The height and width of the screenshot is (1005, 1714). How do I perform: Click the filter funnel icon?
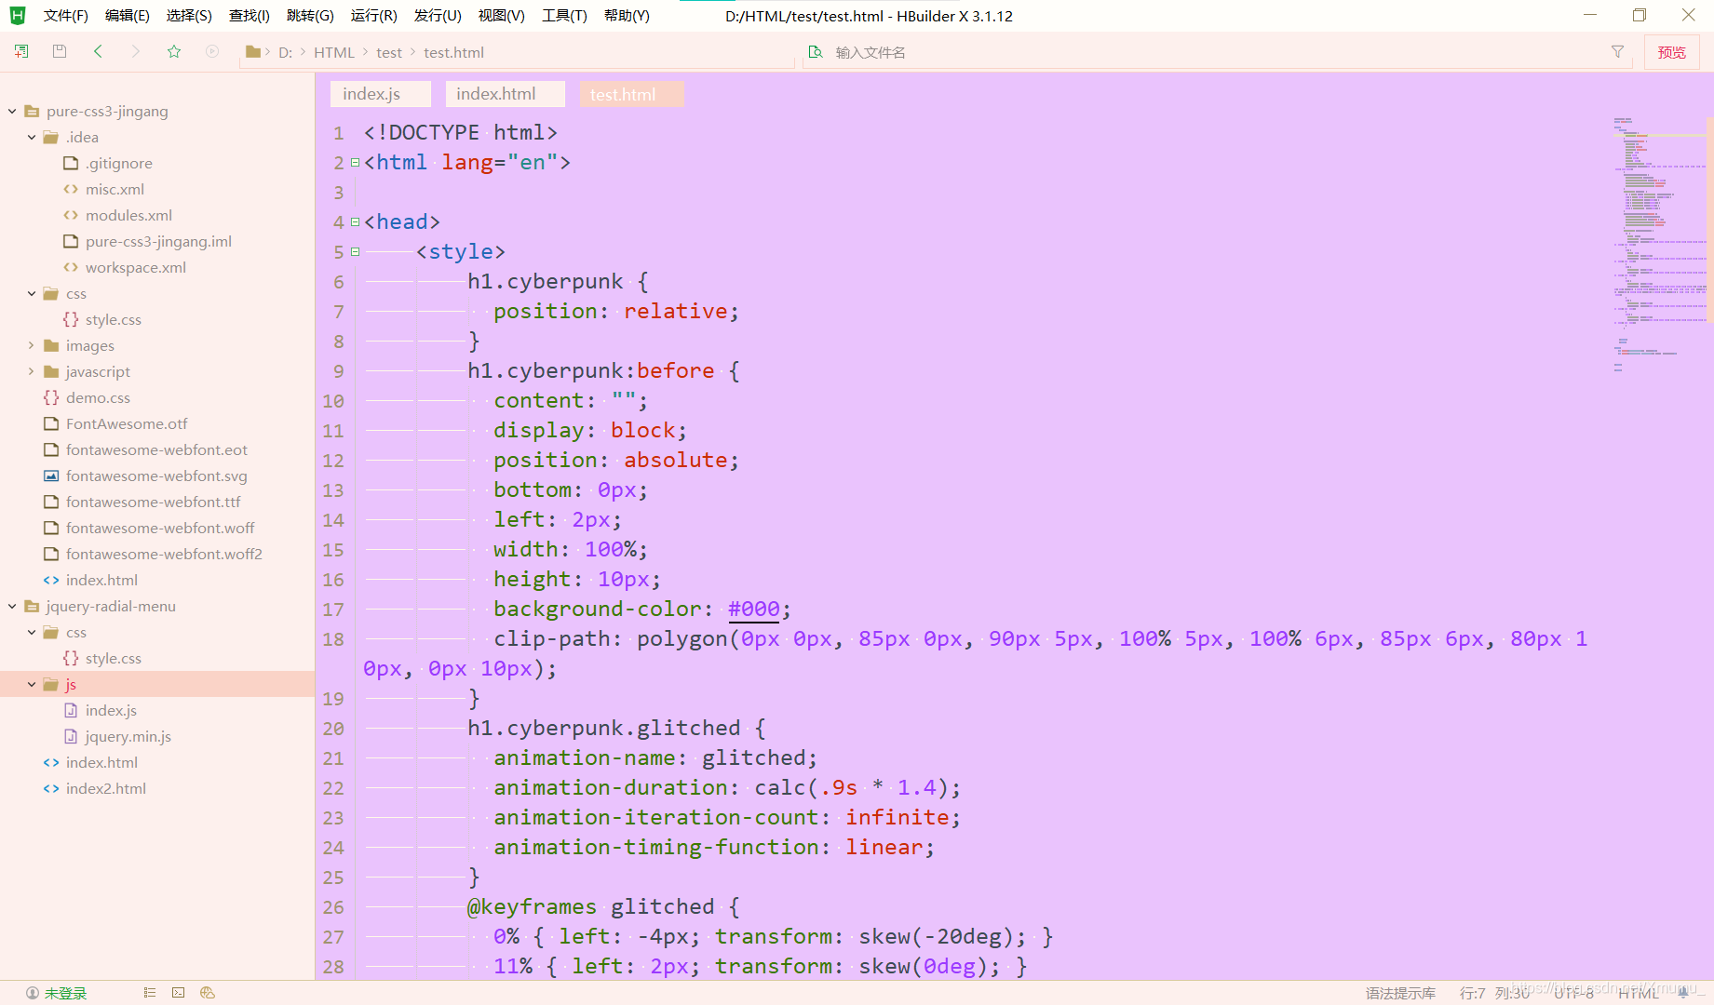[x=1618, y=52]
